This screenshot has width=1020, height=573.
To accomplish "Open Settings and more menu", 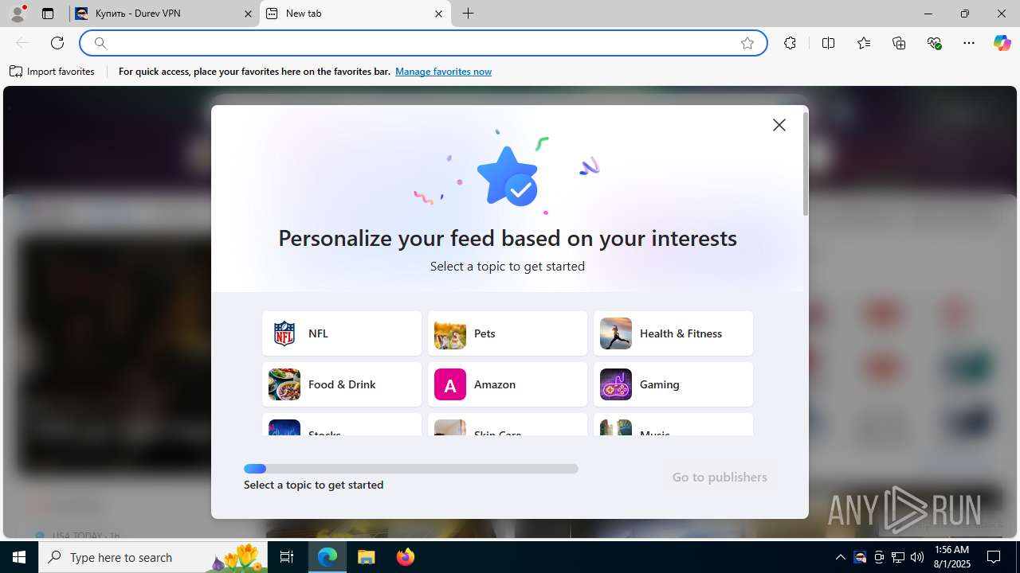I will [969, 43].
